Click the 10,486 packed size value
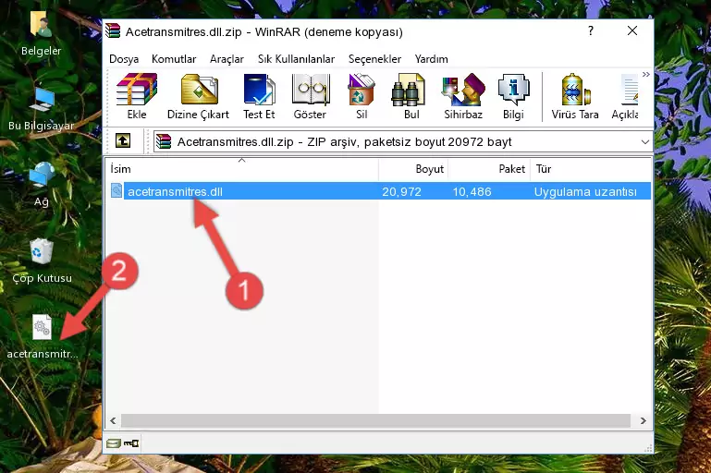711x473 pixels. pos(472,191)
